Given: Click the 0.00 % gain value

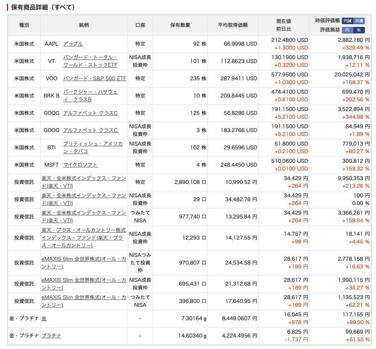Looking at the screenshot, I should click(x=361, y=203).
